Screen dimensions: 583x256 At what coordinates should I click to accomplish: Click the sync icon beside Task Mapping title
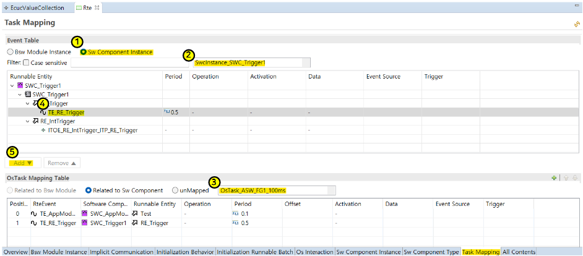click(x=577, y=23)
